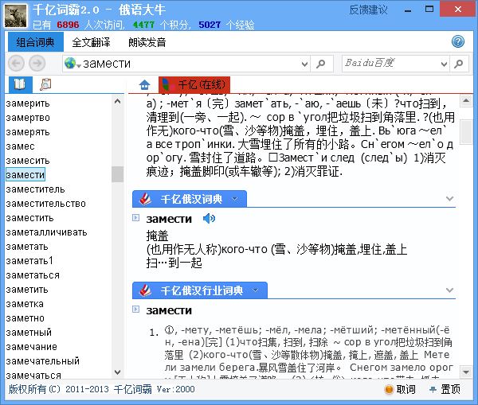Click the globe language icon in search box
Viewport: 478px width, 405px height.
[70, 63]
